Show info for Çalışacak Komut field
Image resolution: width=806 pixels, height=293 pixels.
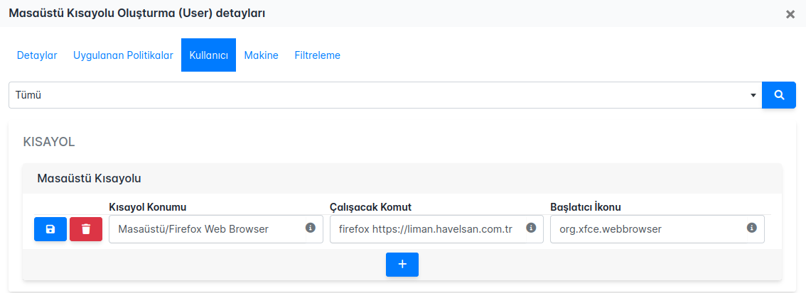pos(531,228)
